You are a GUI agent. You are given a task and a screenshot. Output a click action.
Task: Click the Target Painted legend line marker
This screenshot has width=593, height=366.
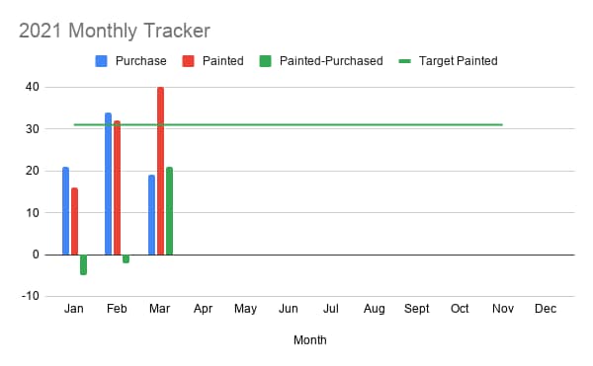click(x=404, y=61)
